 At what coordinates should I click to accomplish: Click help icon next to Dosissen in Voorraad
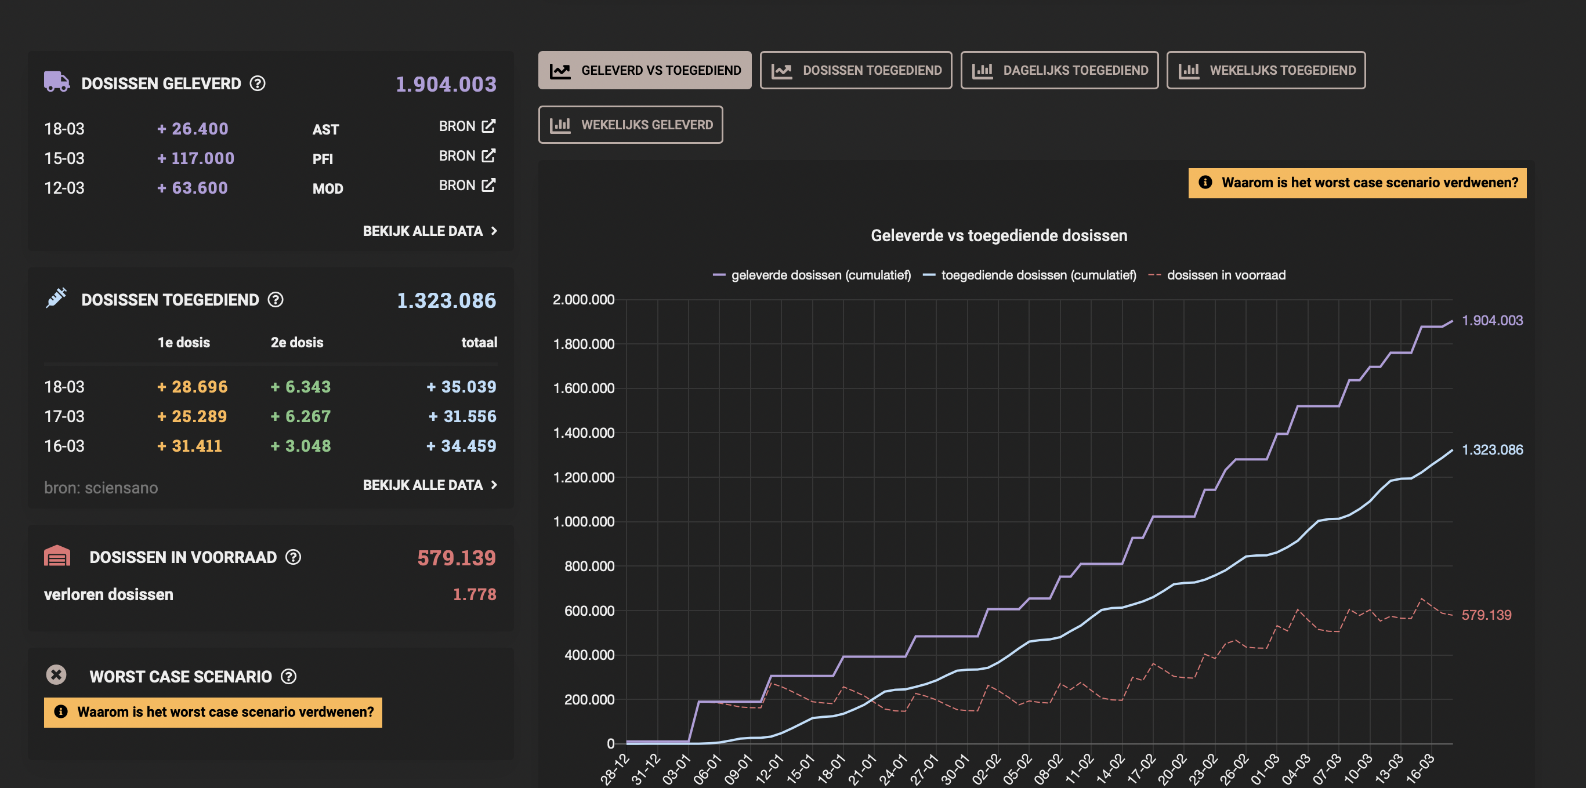(293, 557)
